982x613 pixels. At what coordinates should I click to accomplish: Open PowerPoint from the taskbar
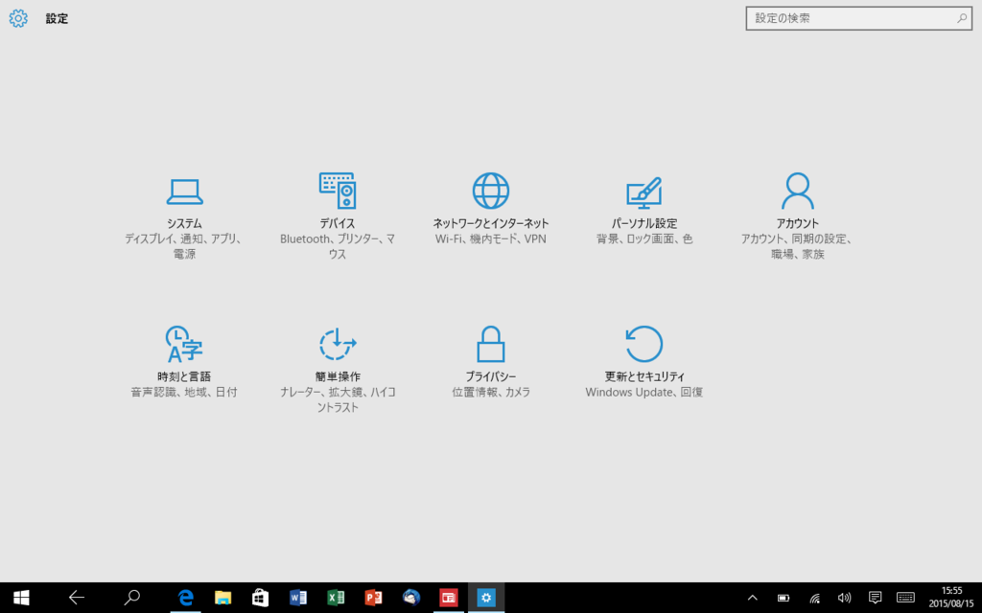tap(372, 598)
